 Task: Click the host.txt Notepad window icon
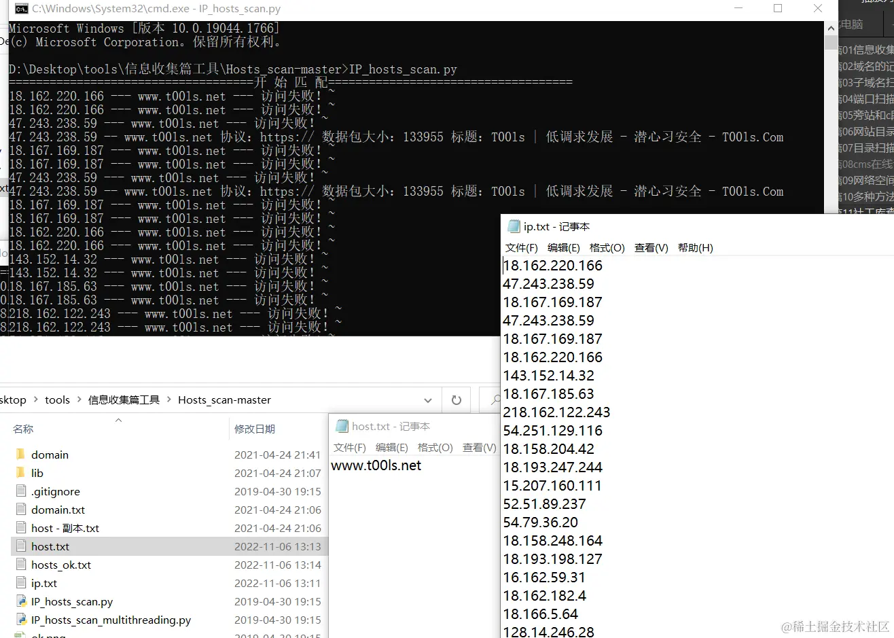[342, 426]
